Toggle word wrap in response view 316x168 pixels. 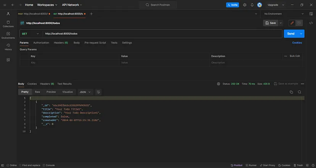[x=98, y=92]
